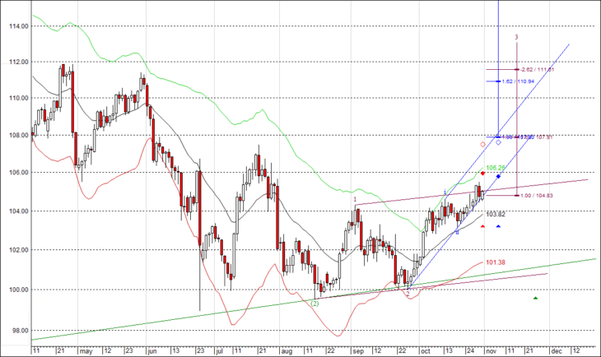The image size is (601, 357).
Task: Click the 100.00 price axis label
Action: [18, 290]
